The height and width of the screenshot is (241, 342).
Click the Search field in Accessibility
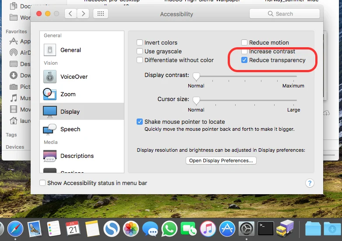285,14
